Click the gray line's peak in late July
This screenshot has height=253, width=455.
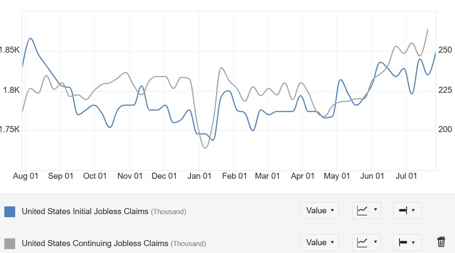(428, 29)
